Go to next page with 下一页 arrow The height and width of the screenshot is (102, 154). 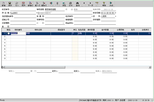tap(90, 4)
